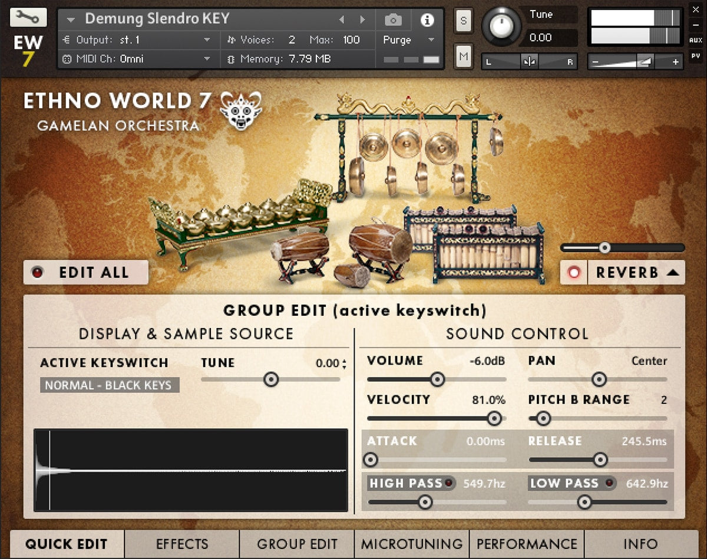The width and height of the screenshot is (707, 559).
Task: Toggle the Low Pass filter LED
Action: (609, 484)
